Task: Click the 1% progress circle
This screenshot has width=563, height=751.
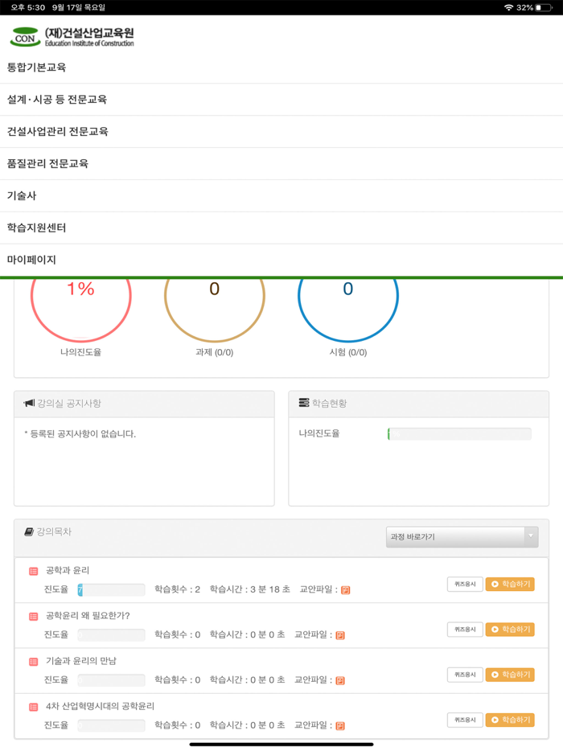Action: click(81, 310)
